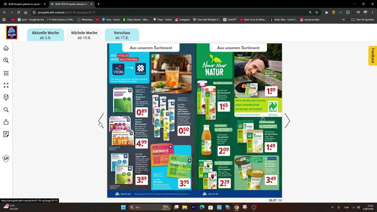Open a new browser tab

click(98, 4)
